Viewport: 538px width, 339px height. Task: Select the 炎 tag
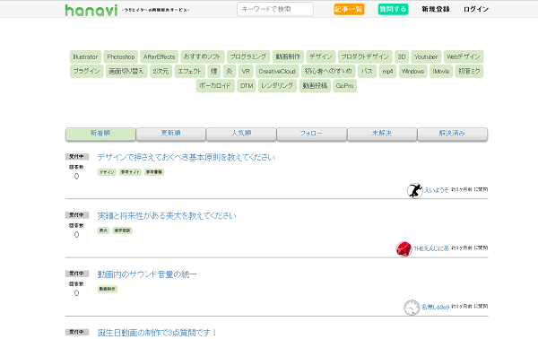230,71
